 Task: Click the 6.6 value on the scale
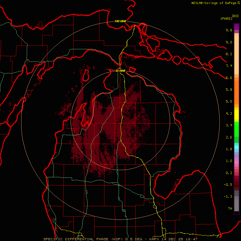[229, 78]
